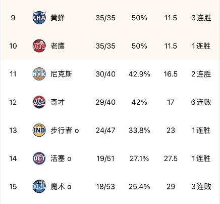Open the Pacers IND team logo

[39, 130]
